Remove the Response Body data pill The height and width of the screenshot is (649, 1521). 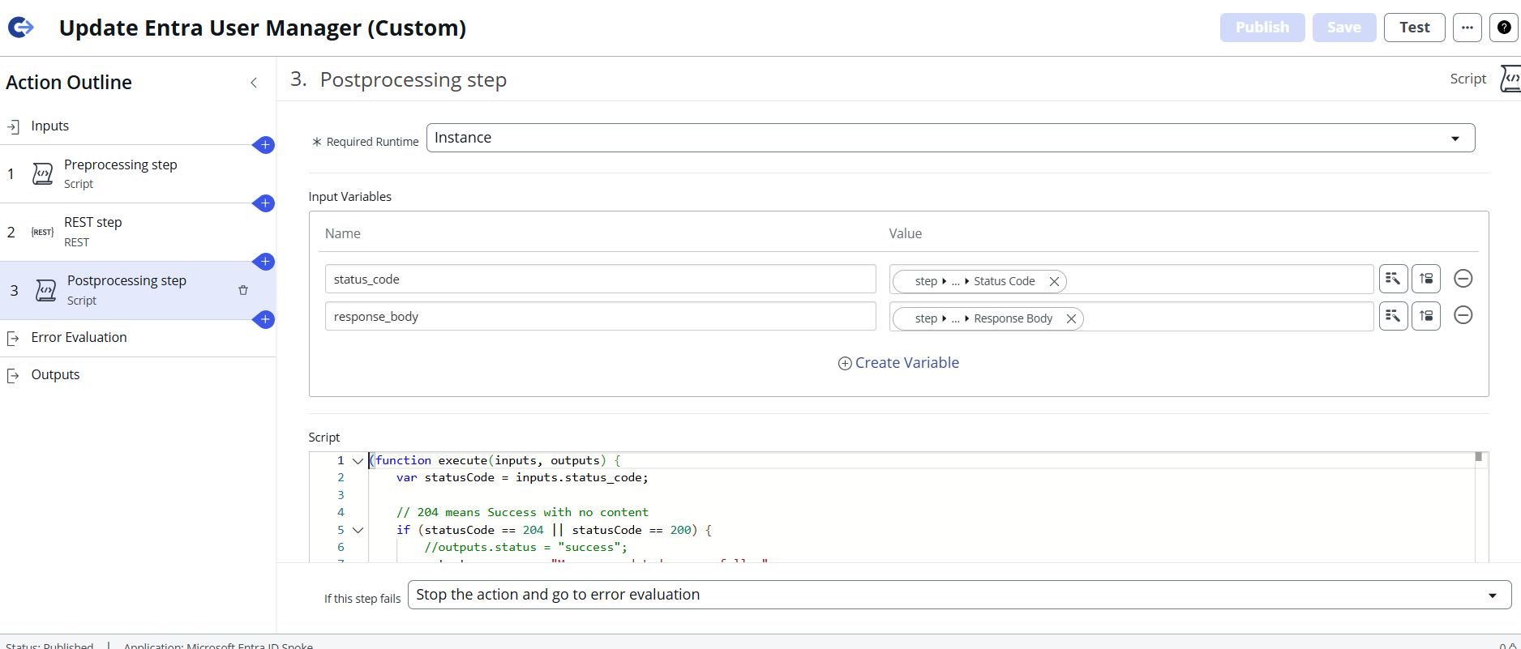[x=1071, y=318]
